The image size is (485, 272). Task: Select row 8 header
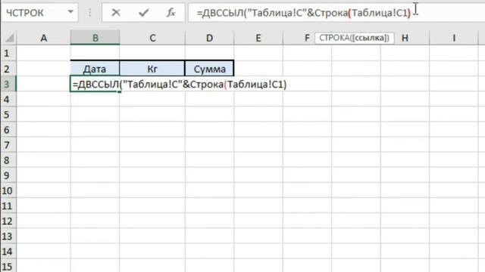pyautogui.click(x=8, y=160)
